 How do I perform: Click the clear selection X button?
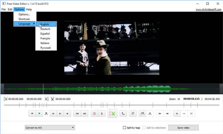[x=150, y=113]
